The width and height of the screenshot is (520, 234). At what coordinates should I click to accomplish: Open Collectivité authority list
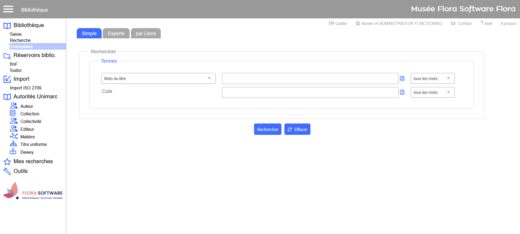(31, 121)
